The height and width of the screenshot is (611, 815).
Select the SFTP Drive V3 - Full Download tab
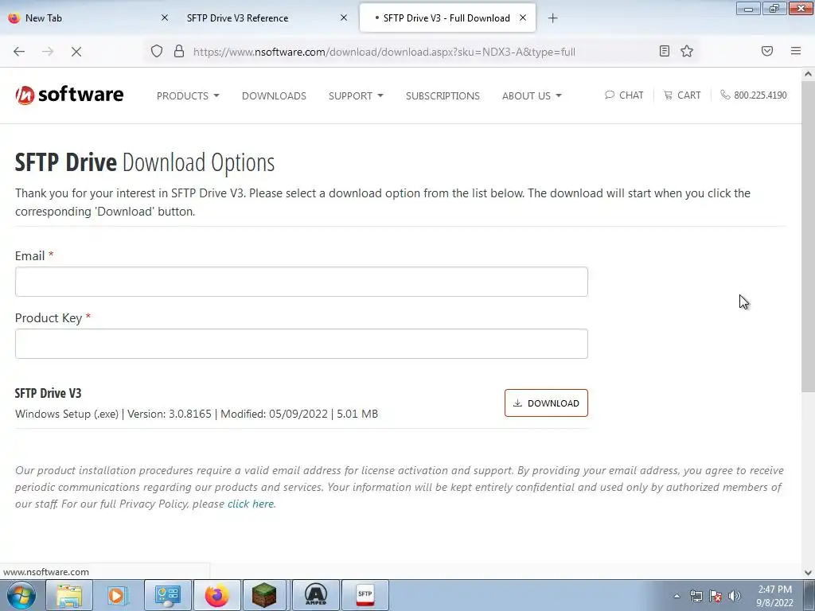coord(447,18)
